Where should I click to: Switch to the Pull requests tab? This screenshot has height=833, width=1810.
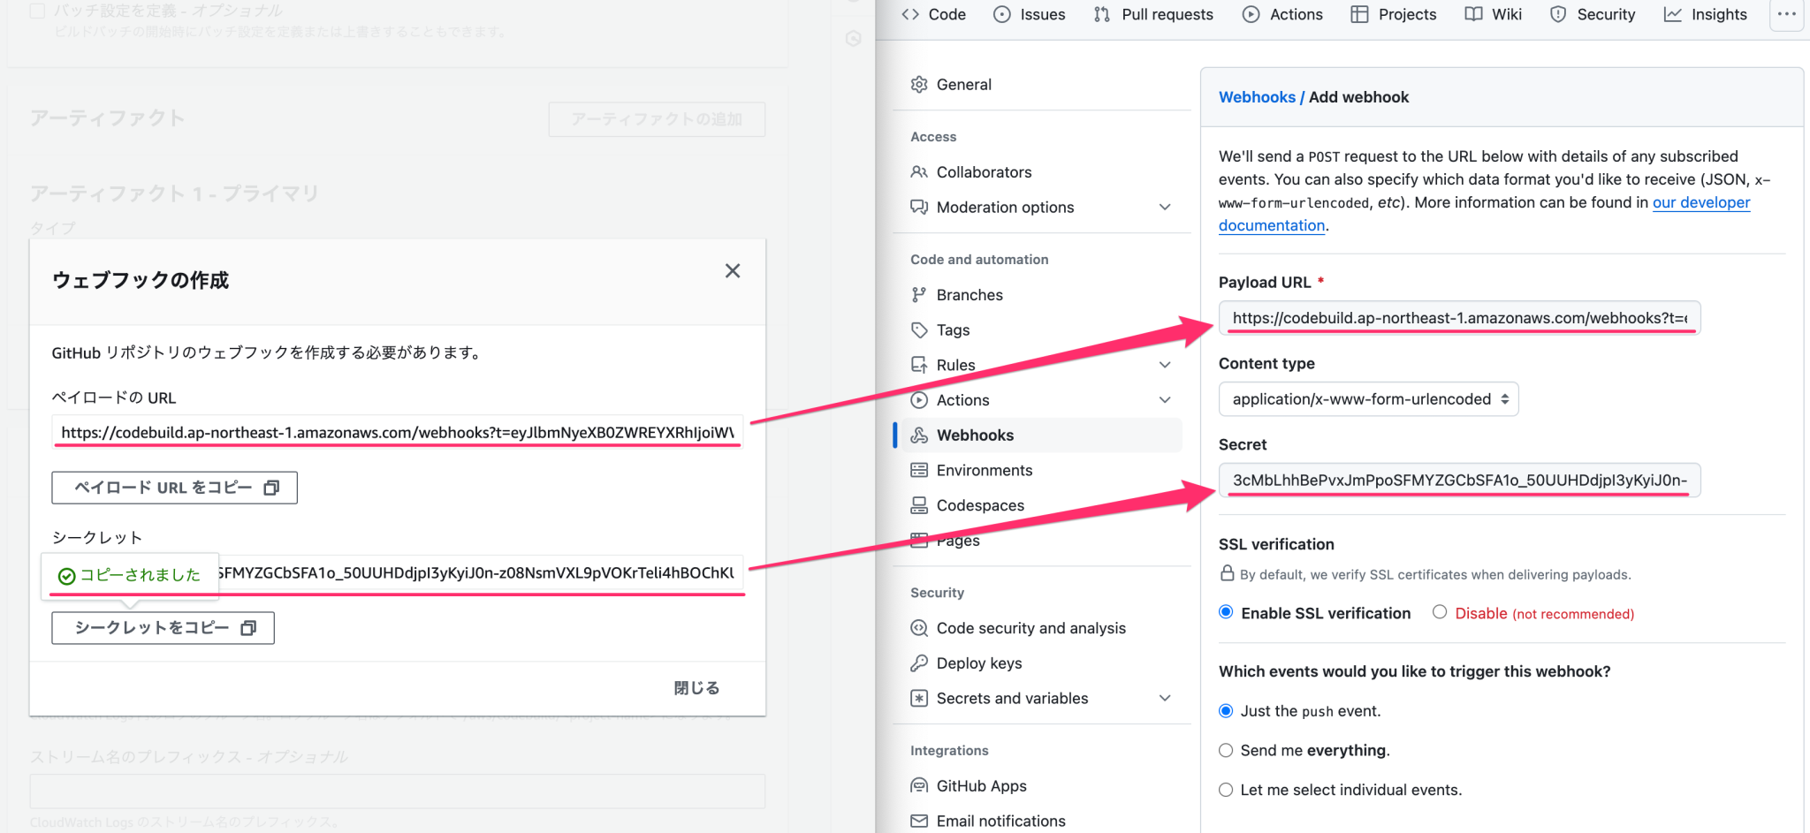tap(1152, 14)
